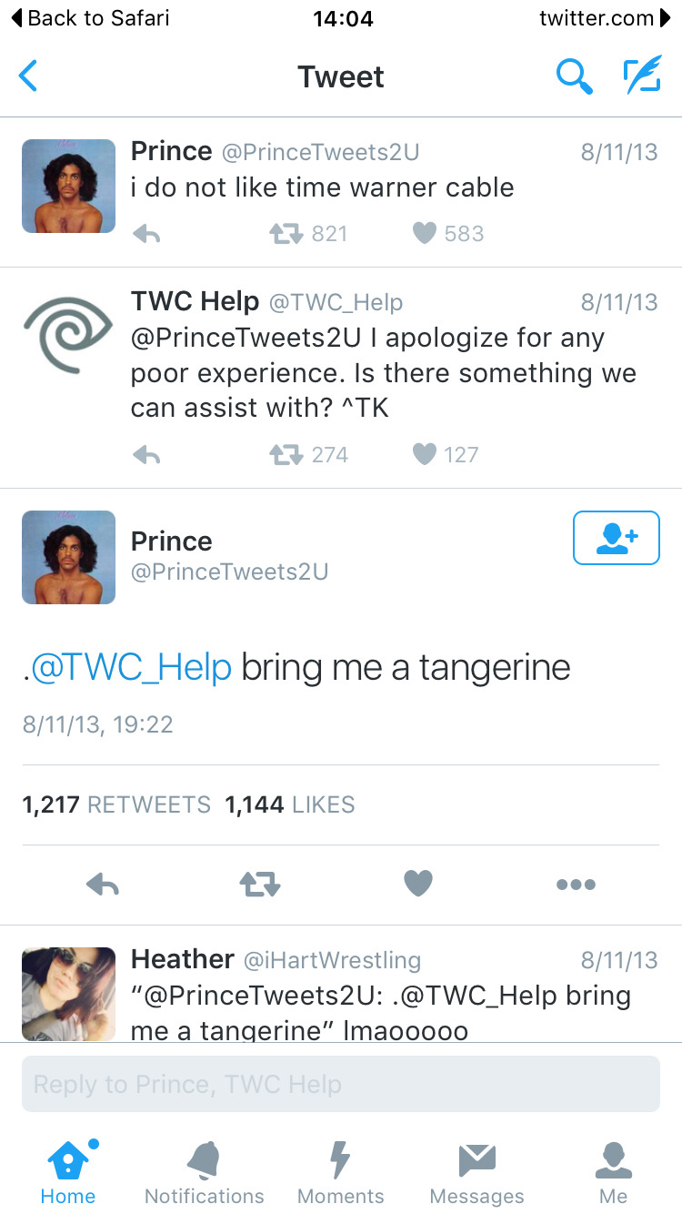Open the more options ellipsis menu
This screenshot has width=682, height=1214.
pyautogui.click(x=576, y=884)
